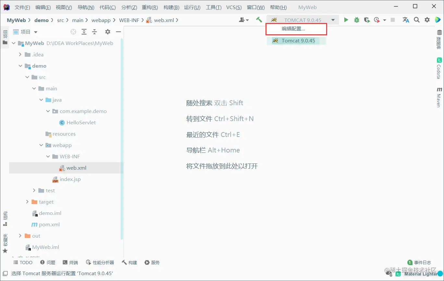Collapse the java source folder
Viewport: 444px width, 281px height.
41,100
